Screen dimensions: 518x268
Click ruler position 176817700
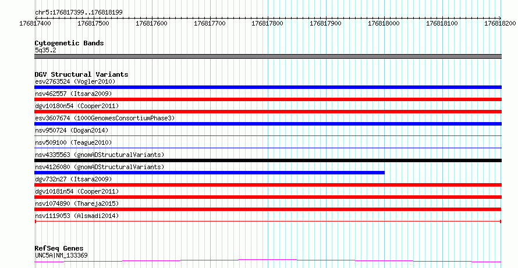pyautogui.click(x=210, y=24)
